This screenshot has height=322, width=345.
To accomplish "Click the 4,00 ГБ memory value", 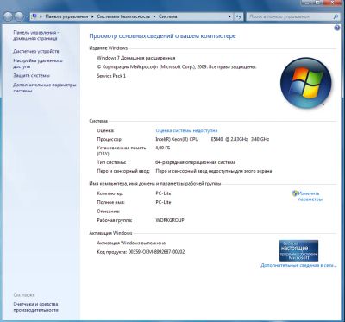I will coord(163,148).
